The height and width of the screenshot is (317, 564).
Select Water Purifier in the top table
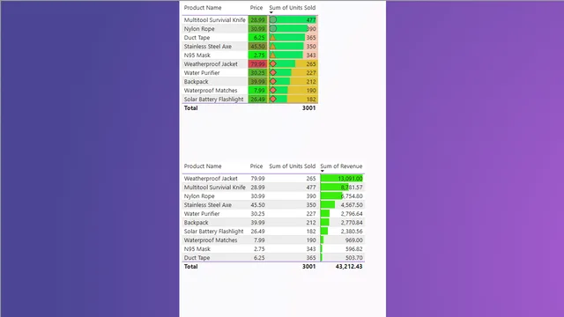click(x=202, y=72)
